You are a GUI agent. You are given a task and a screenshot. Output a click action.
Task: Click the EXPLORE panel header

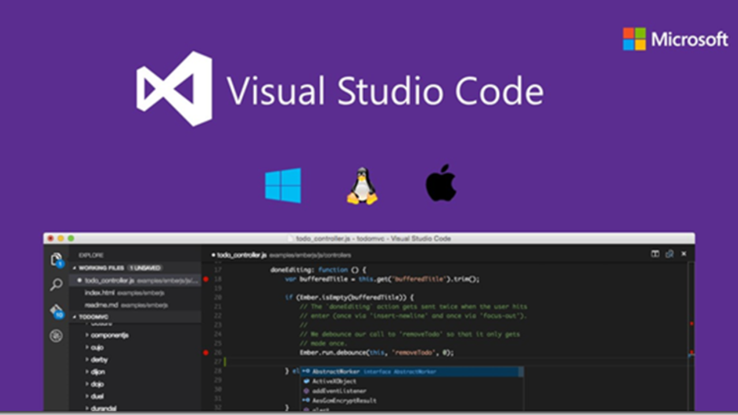tap(91, 254)
